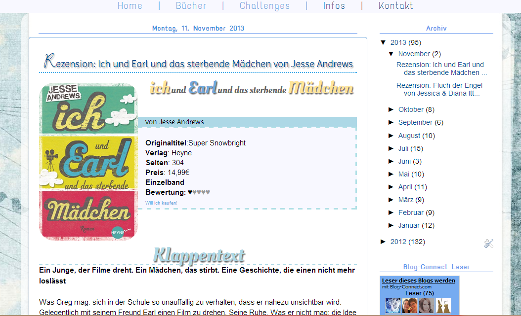The height and width of the screenshot is (316, 521).
Task: Open the November archive link
Action: (414, 54)
